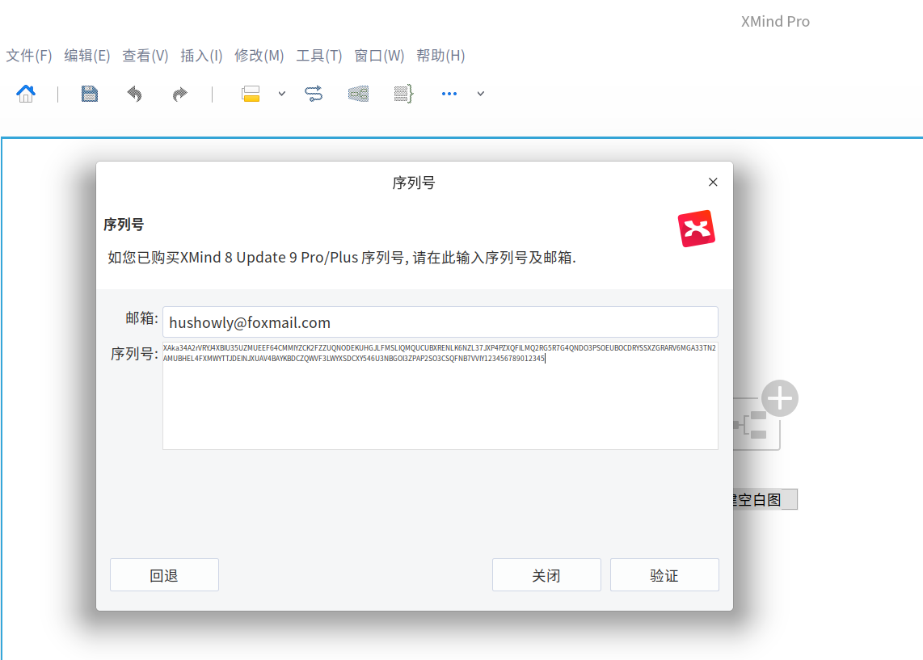Open the topic insert dropdown arrow

pyautogui.click(x=282, y=94)
